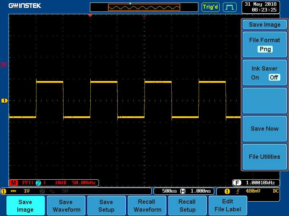Click the trigger DC coupling label
The image size is (289, 216).
276,191
